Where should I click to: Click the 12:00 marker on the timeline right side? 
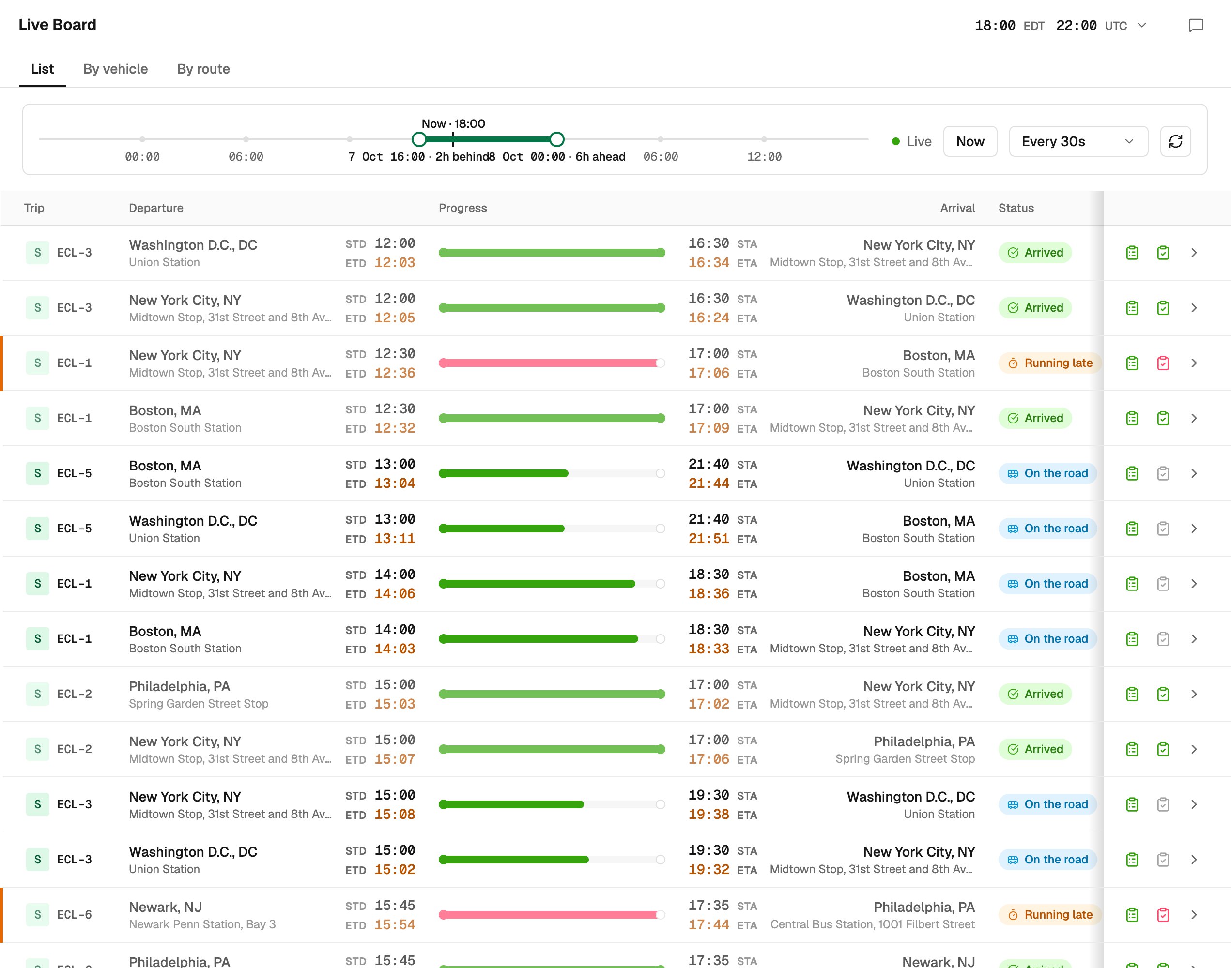pos(764,156)
